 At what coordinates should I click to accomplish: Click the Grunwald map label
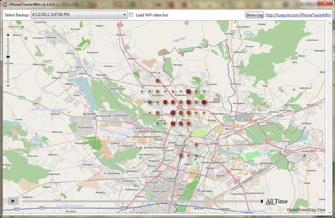point(168,150)
